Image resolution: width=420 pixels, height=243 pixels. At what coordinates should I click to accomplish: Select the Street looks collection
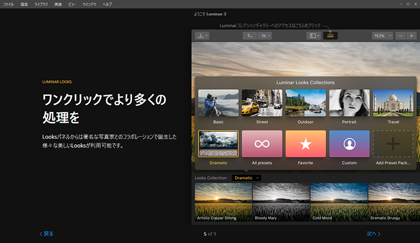[262, 103]
